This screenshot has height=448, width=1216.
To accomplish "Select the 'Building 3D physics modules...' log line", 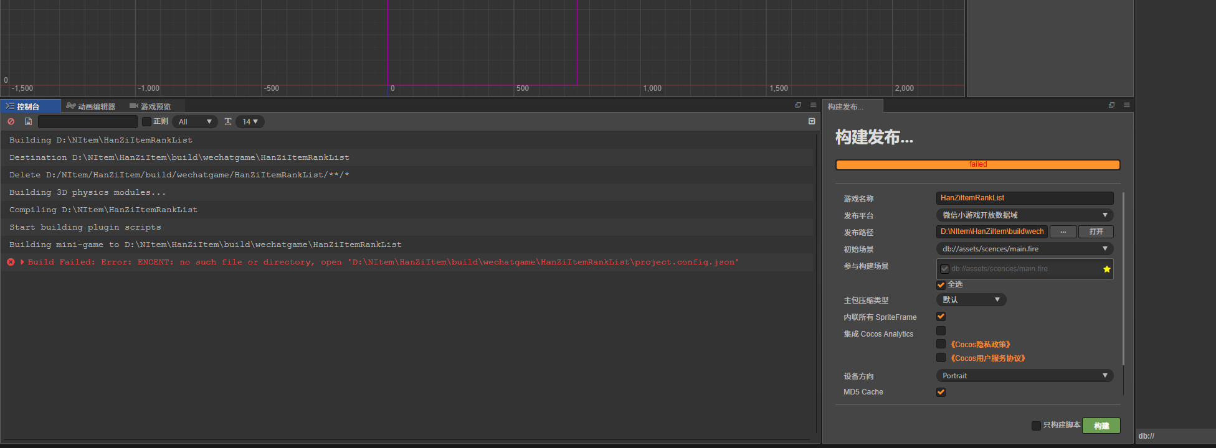I will click(x=407, y=192).
